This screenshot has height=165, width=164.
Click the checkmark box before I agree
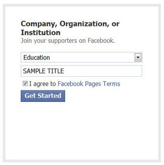coord(25,83)
